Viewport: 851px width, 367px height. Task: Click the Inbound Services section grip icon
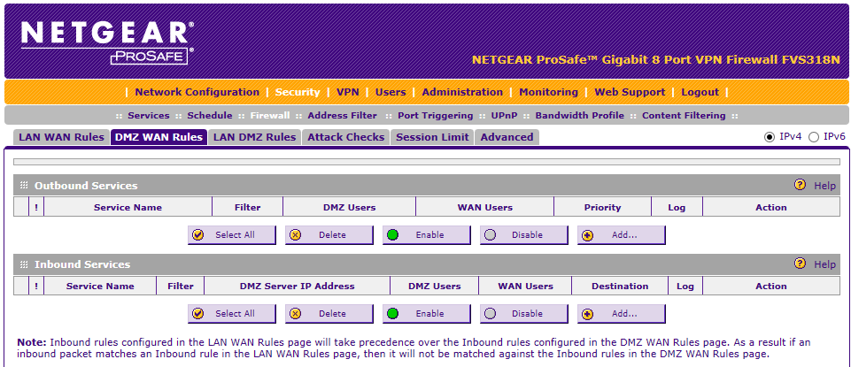point(24,264)
